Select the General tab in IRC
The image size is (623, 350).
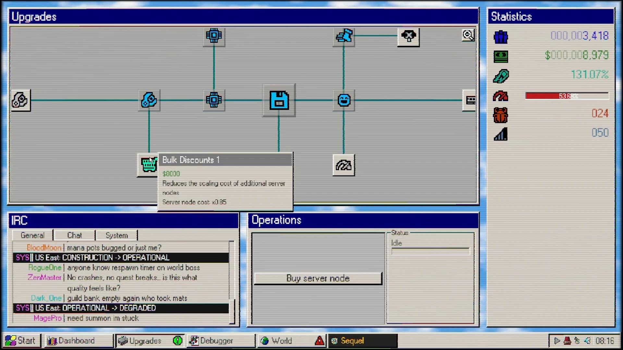[32, 235]
